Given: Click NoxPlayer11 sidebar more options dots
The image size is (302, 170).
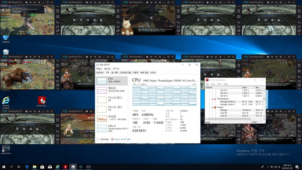Looking at the screenshot, I should (57, 115).
